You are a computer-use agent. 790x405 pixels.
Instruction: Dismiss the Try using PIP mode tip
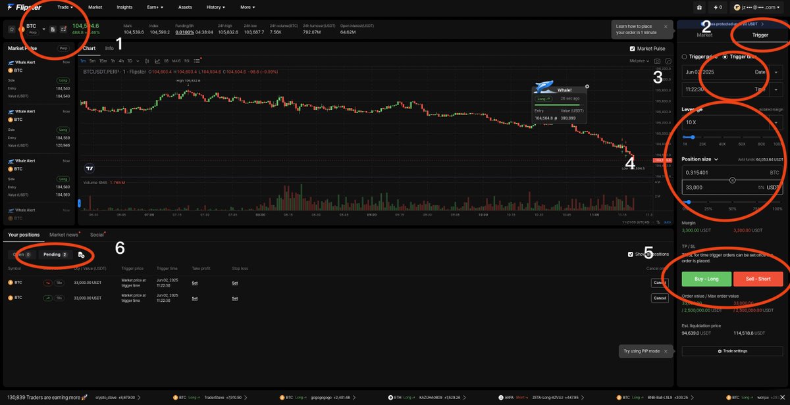click(x=666, y=352)
